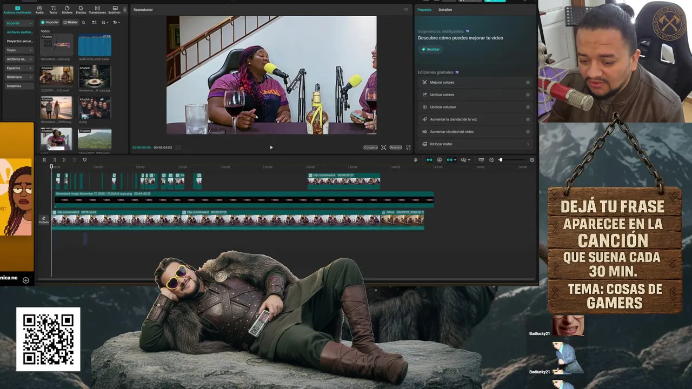This screenshot has width=692, height=389.
Task: Switch to the Proyecto tab
Action: coord(424,10)
